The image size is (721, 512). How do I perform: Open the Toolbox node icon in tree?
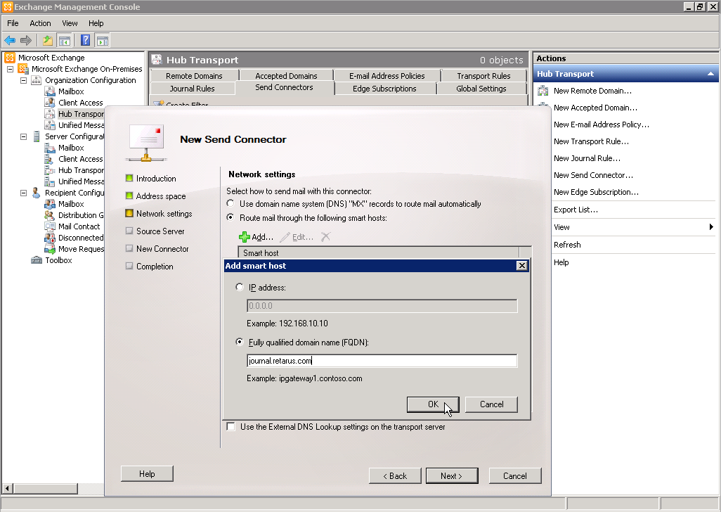(37, 260)
